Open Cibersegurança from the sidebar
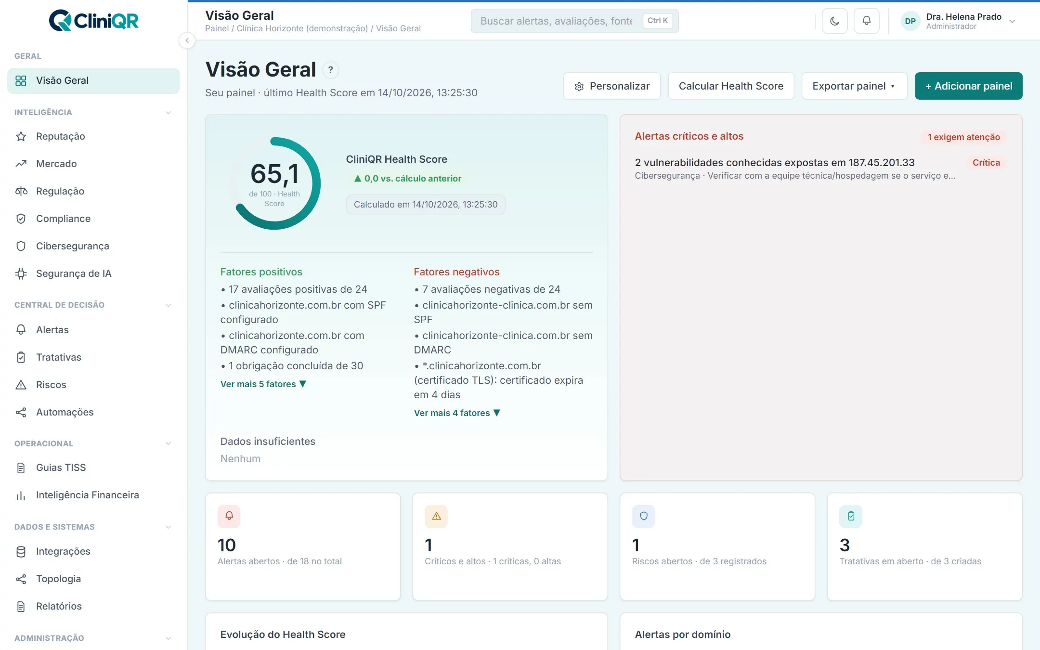1040x650 pixels. (x=93, y=246)
